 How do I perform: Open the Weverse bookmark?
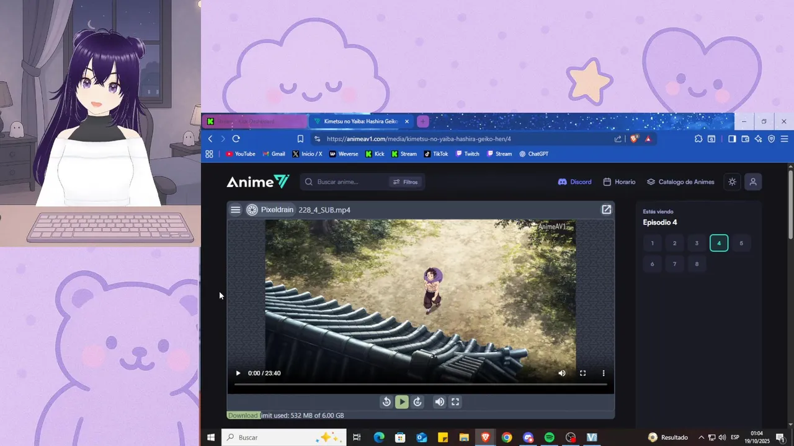344,154
